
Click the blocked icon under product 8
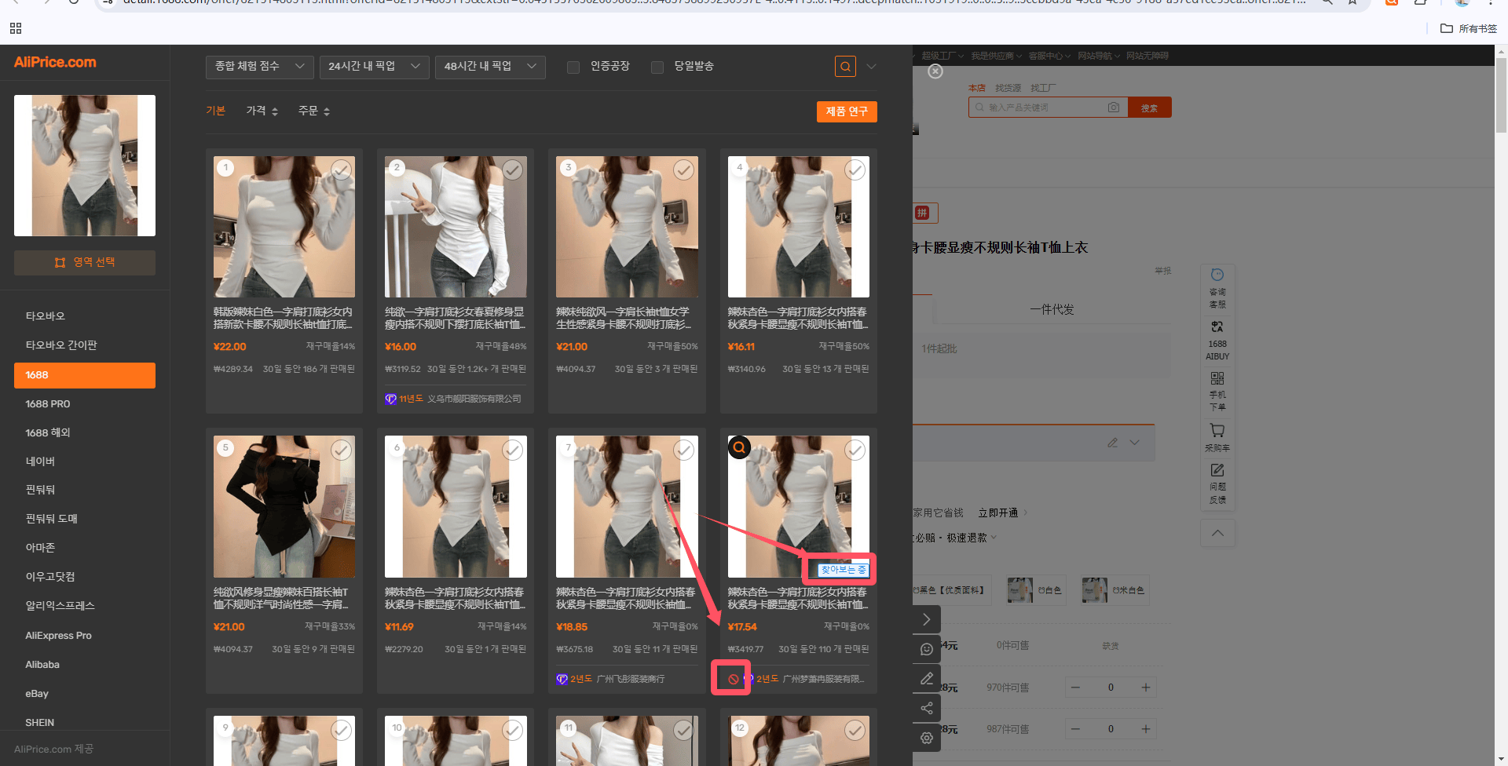click(x=733, y=679)
